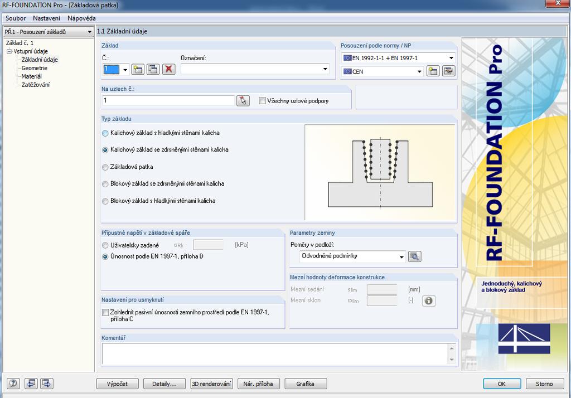This screenshot has height=398, width=571.
Task: Click the foundation number field
Action: (112, 70)
